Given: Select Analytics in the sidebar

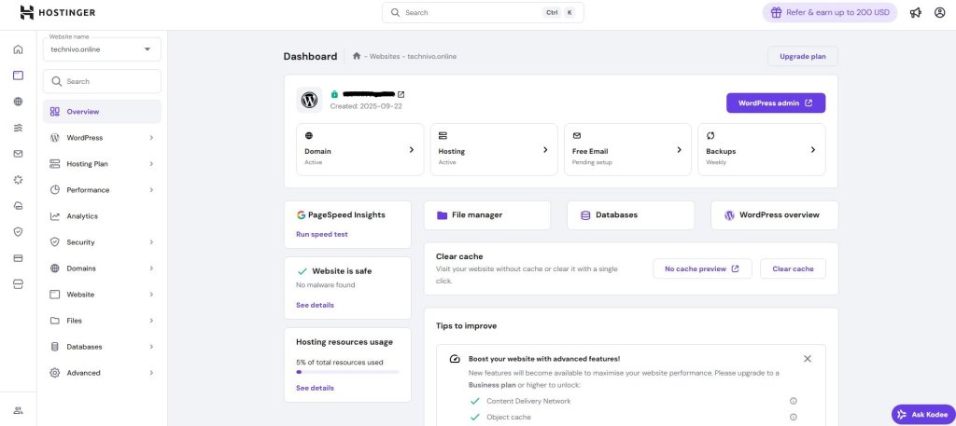Looking at the screenshot, I should pos(82,216).
